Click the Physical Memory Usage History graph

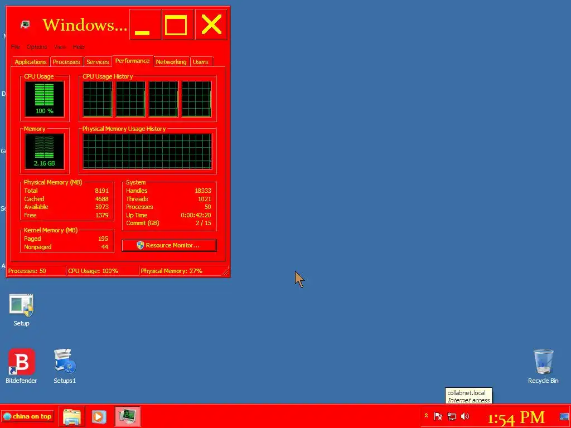point(147,152)
